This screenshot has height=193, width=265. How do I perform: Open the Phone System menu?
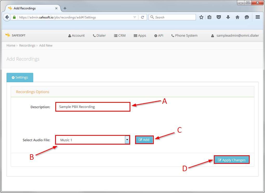[184, 36]
